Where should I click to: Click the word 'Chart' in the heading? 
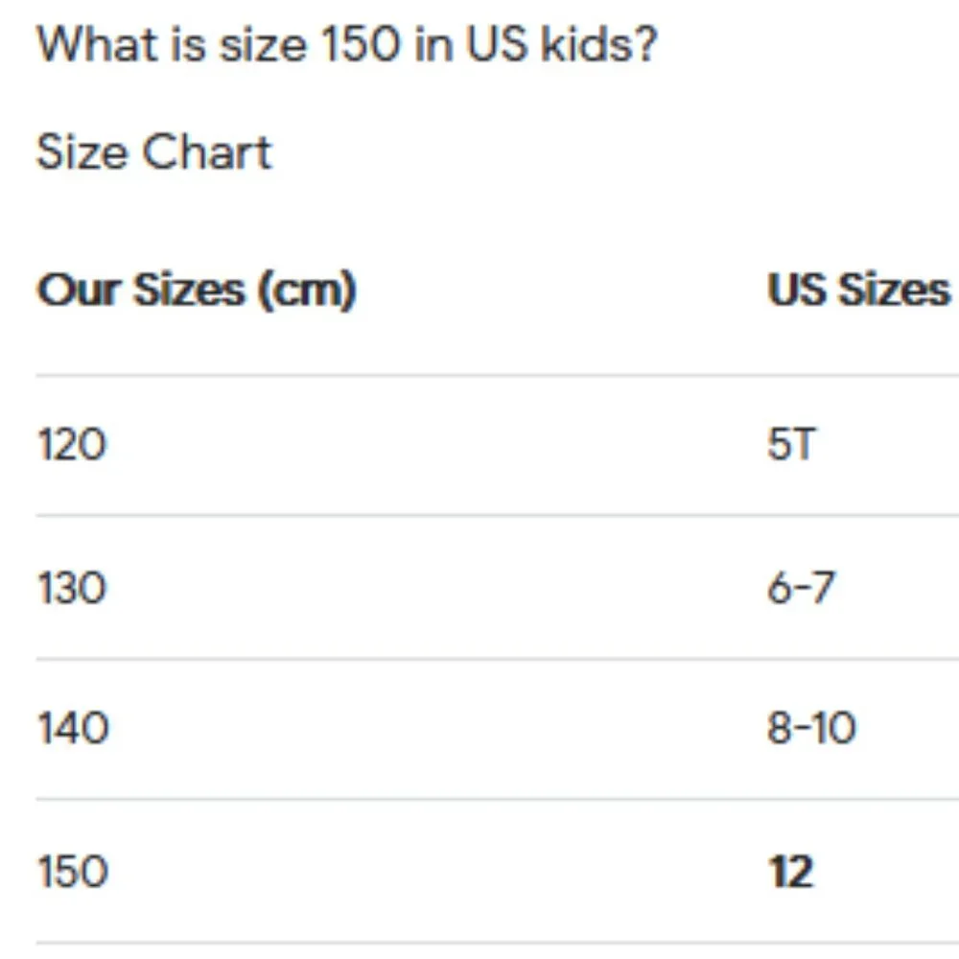point(207,152)
